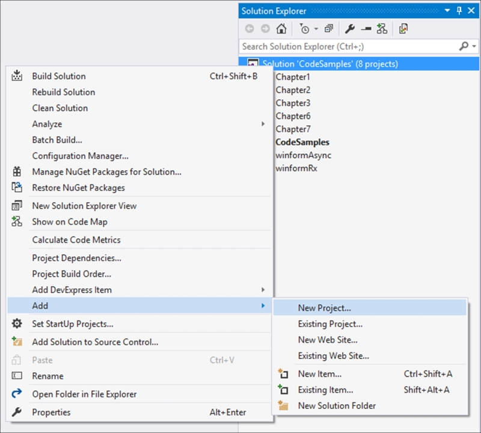Click the Rename icon in context menu

pos(17,376)
